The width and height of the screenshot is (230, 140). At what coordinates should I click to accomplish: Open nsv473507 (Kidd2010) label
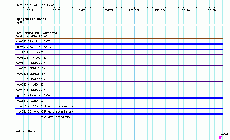tap(56, 117)
